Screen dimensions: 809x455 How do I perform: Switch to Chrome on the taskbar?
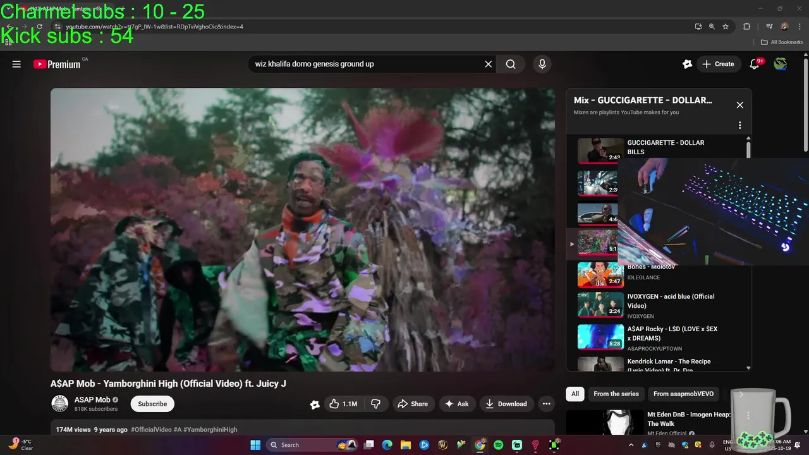coord(480,445)
